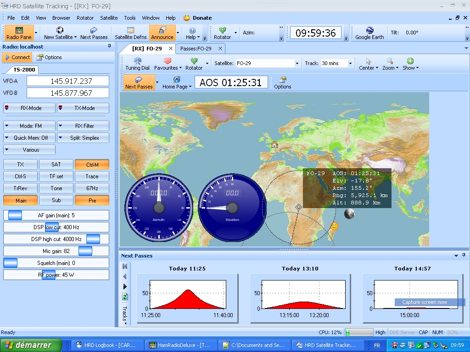Toggle the Announce toolbar button
Image resolution: width=470 pixels, height=352 pixels.
tap(162, 33)
